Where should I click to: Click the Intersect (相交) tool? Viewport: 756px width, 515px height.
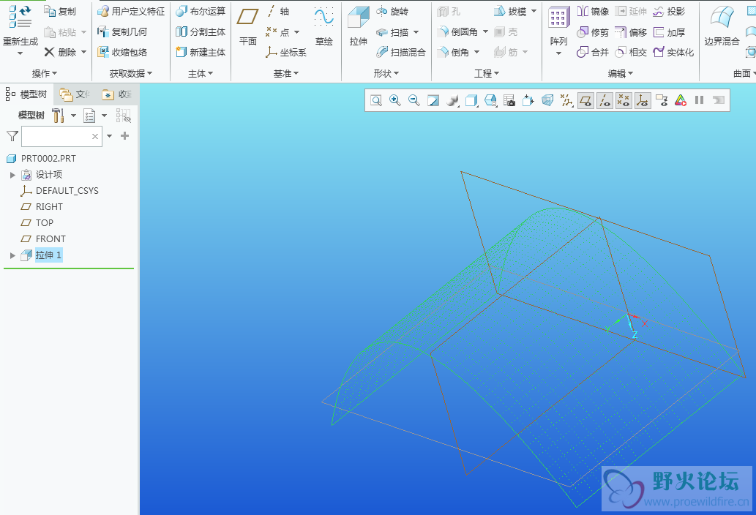tap(631, 52)
